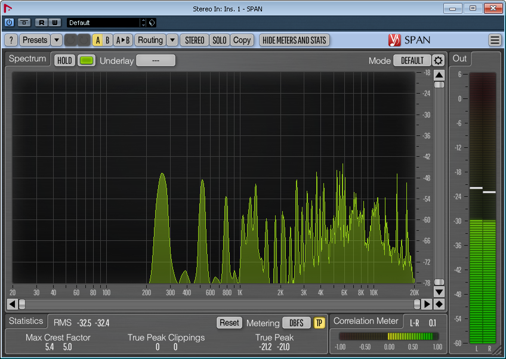Open the hamburger menu icon
Image resolution: width=506 pixels, height=359 pixels.
(x=495, y=41)
